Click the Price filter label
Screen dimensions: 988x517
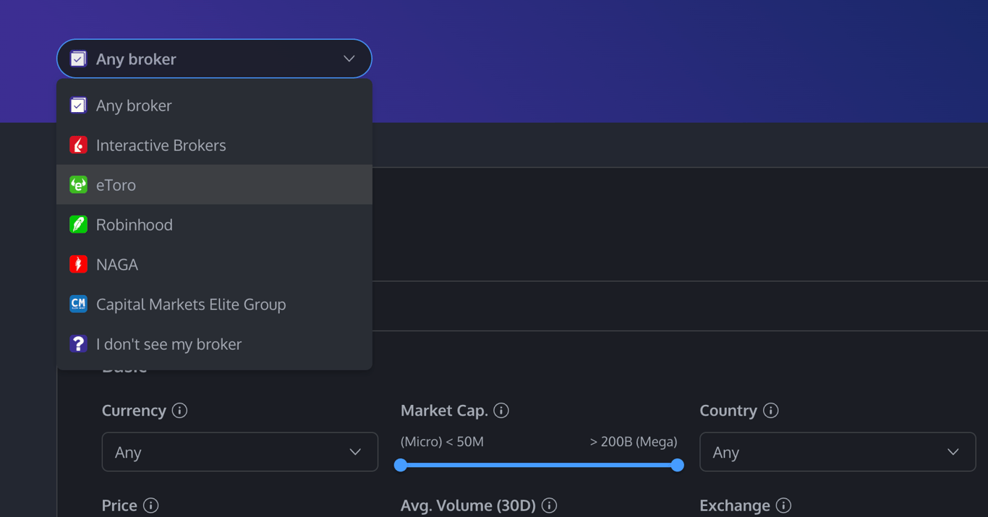(x=119, y=505)
